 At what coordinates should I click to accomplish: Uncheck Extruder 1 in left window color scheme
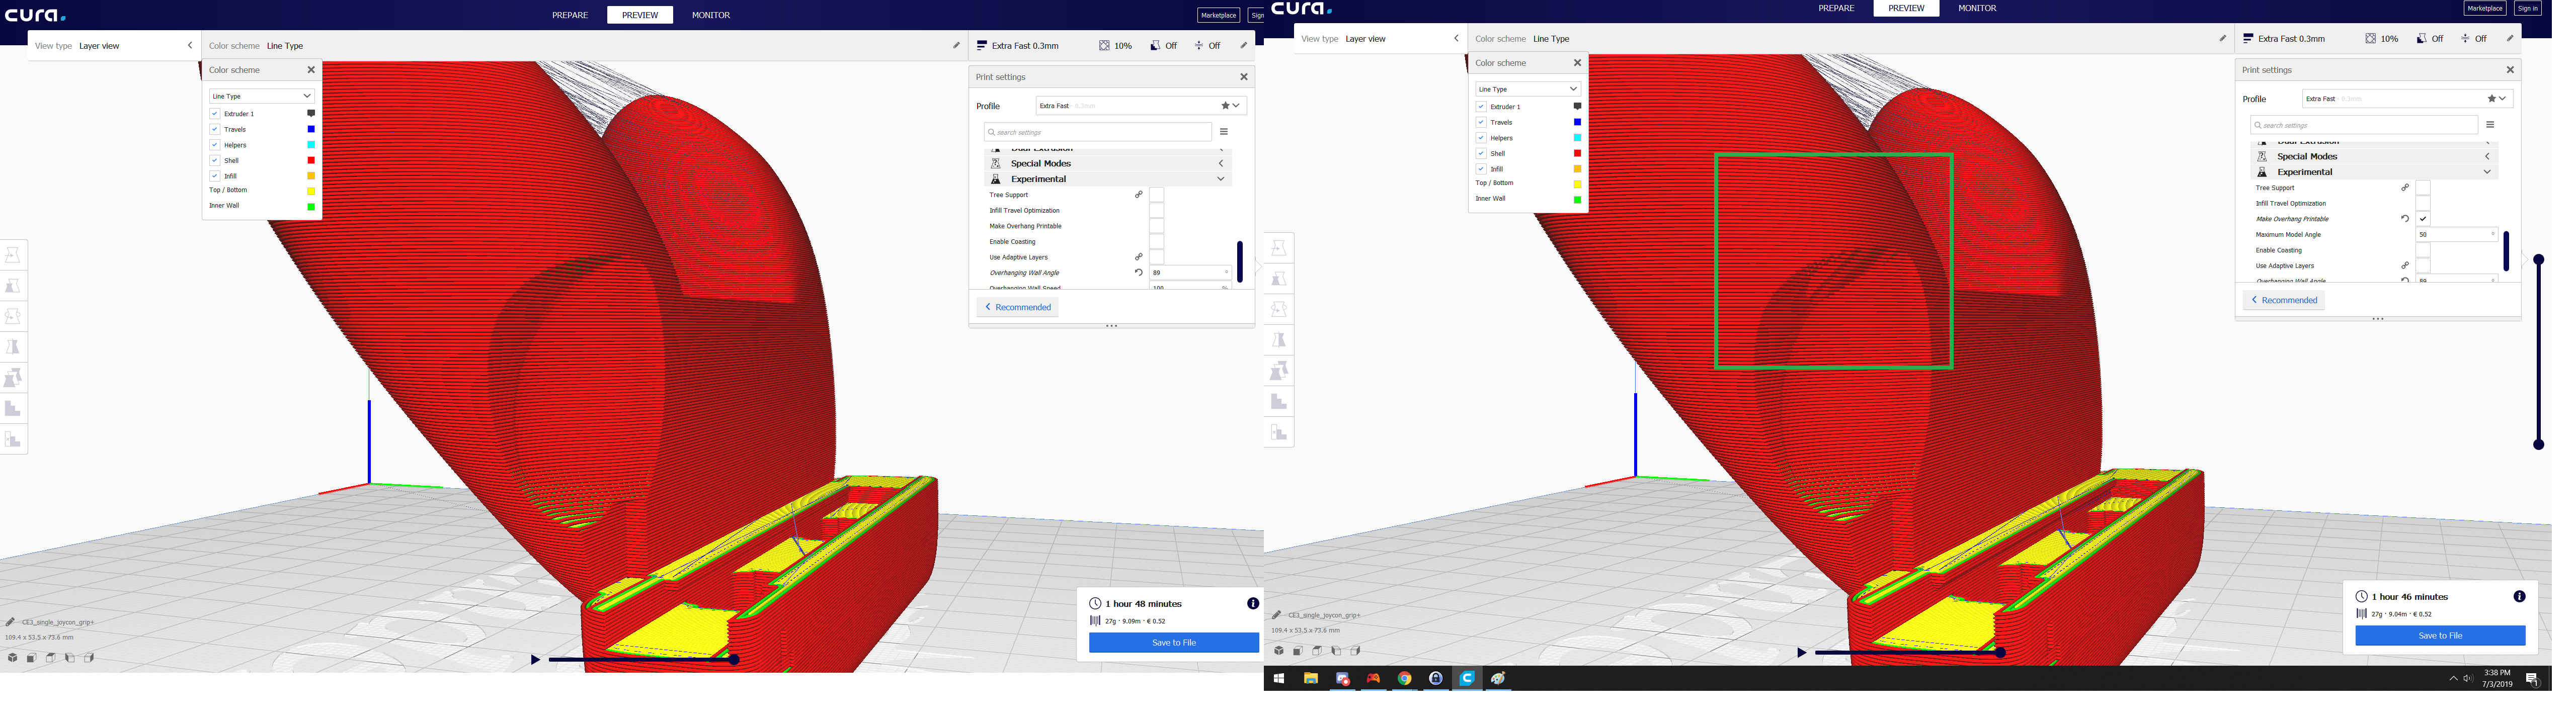pos(214,114)
